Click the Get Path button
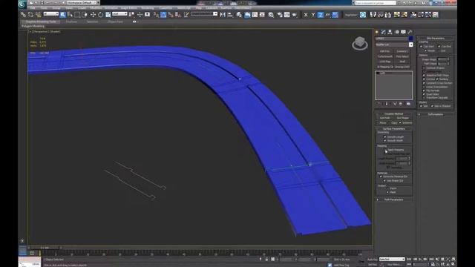This screenshot has width=475, height=267. pyautogui.click(x=384, y=118)
